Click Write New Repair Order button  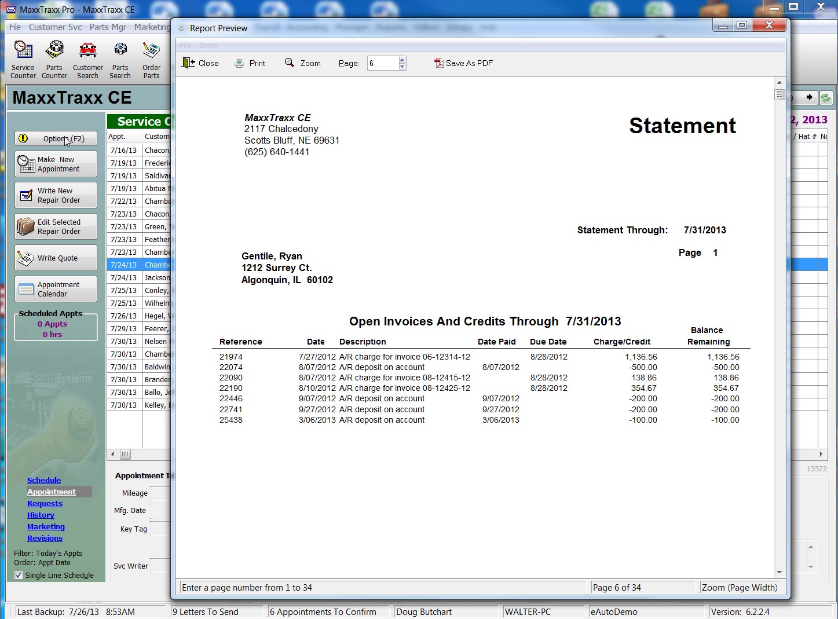[56, 195]
